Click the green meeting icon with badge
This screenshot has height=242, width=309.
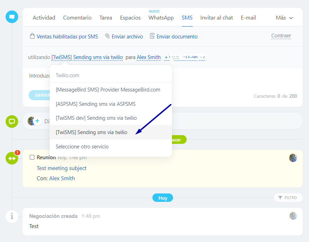click(x=12, y=158)
